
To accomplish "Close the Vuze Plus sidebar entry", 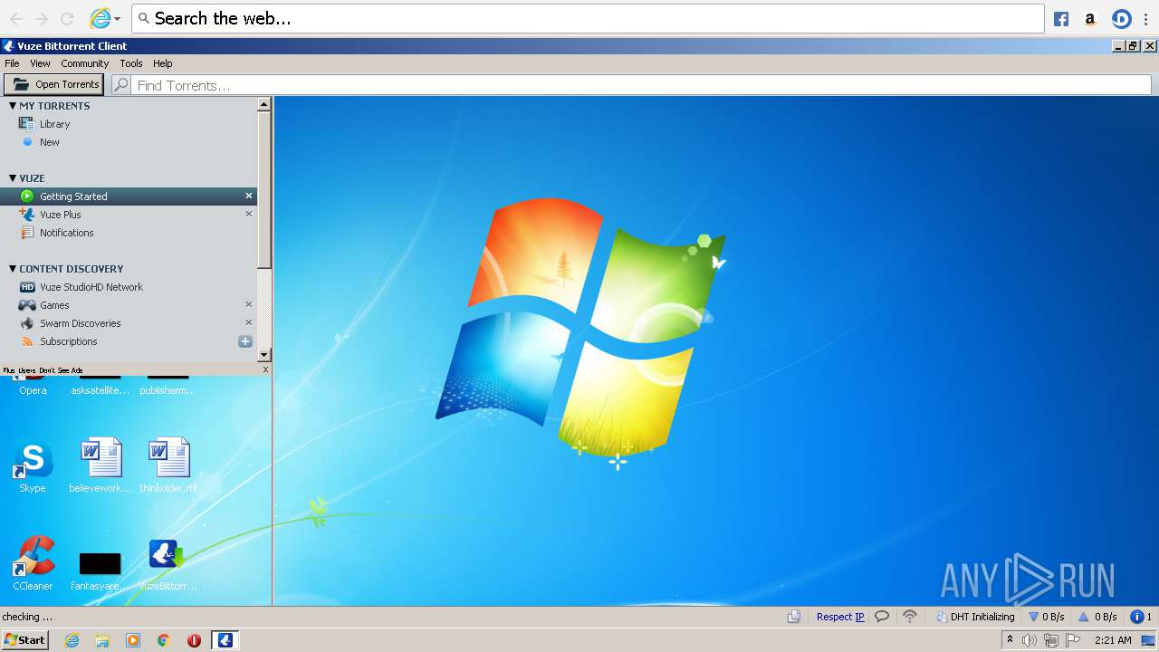I will (249, 214).
